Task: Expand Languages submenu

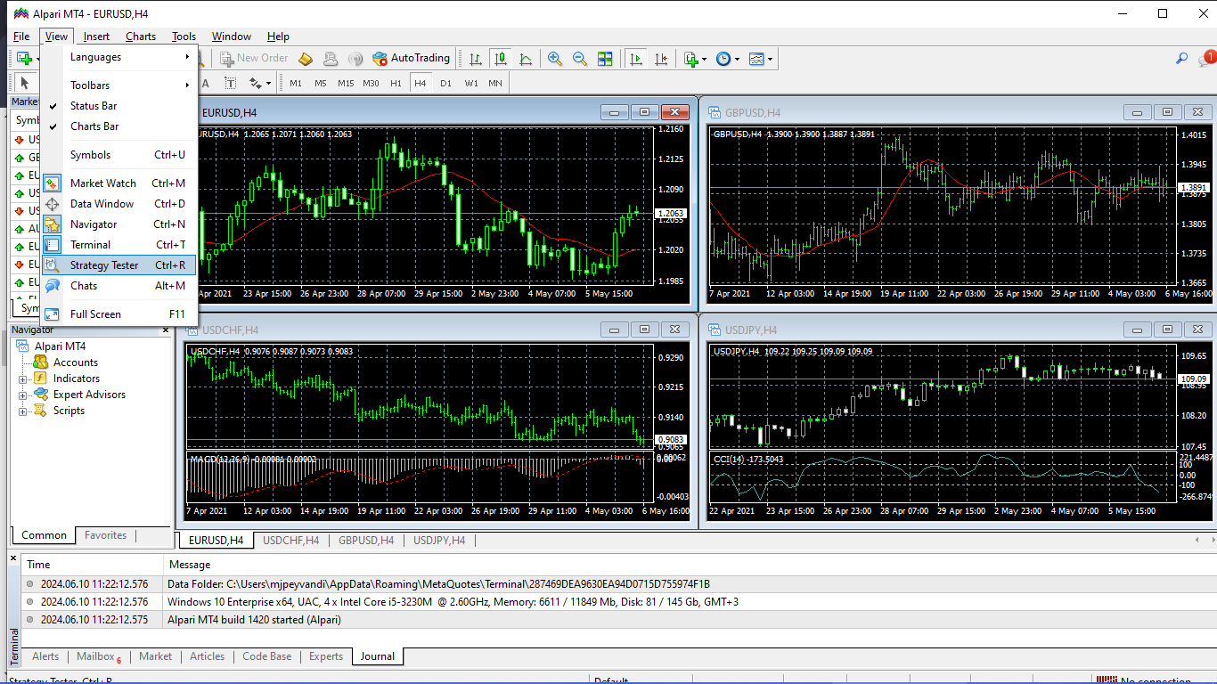Action: click(x=118, y=56)
